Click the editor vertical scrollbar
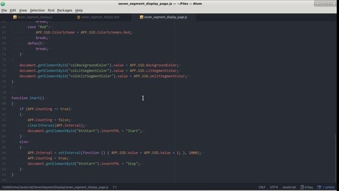 pyautogui.click(x=335, y=158)
